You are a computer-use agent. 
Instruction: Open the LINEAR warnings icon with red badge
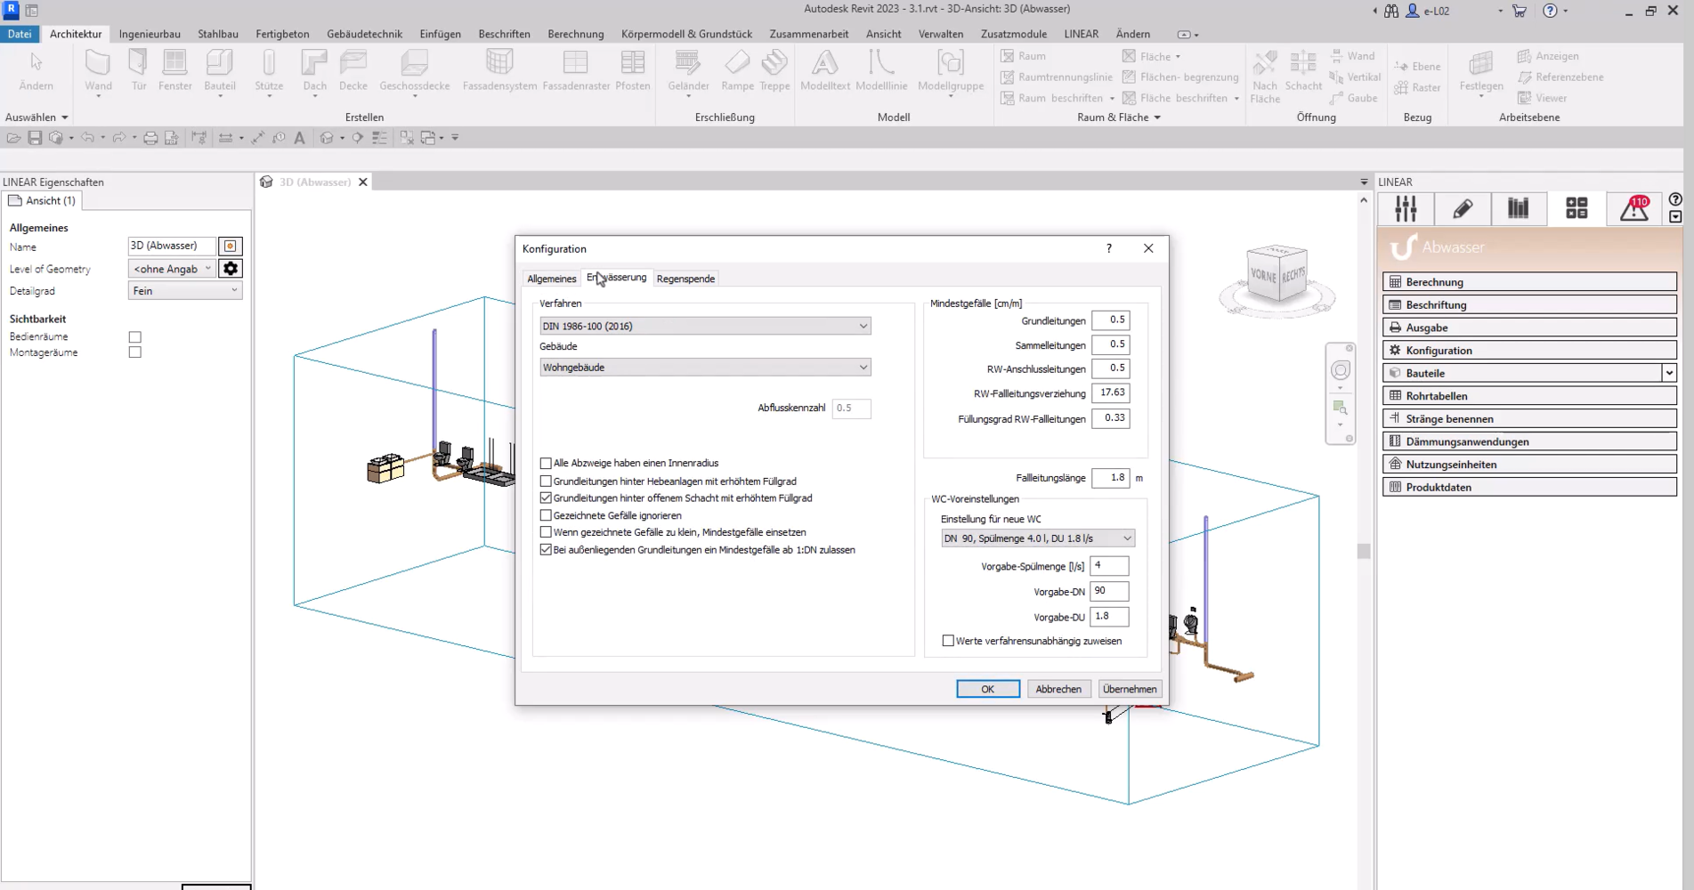click(x=1634, y=208)
